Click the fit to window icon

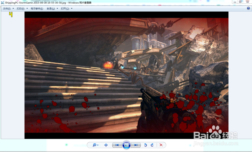tap(106, 145)
